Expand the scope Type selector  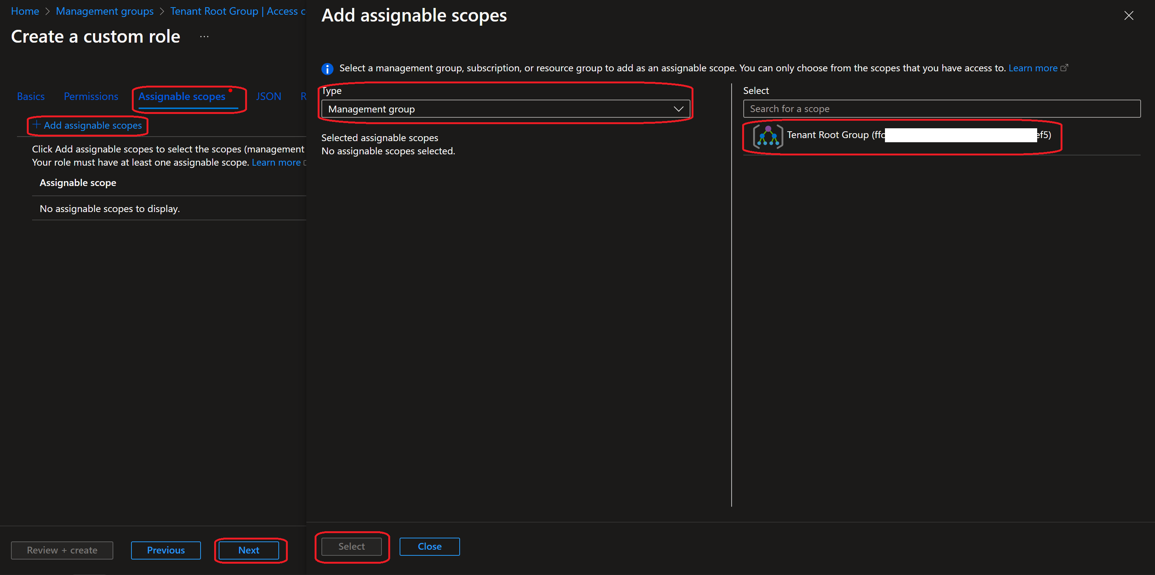[x=679, y=108]
